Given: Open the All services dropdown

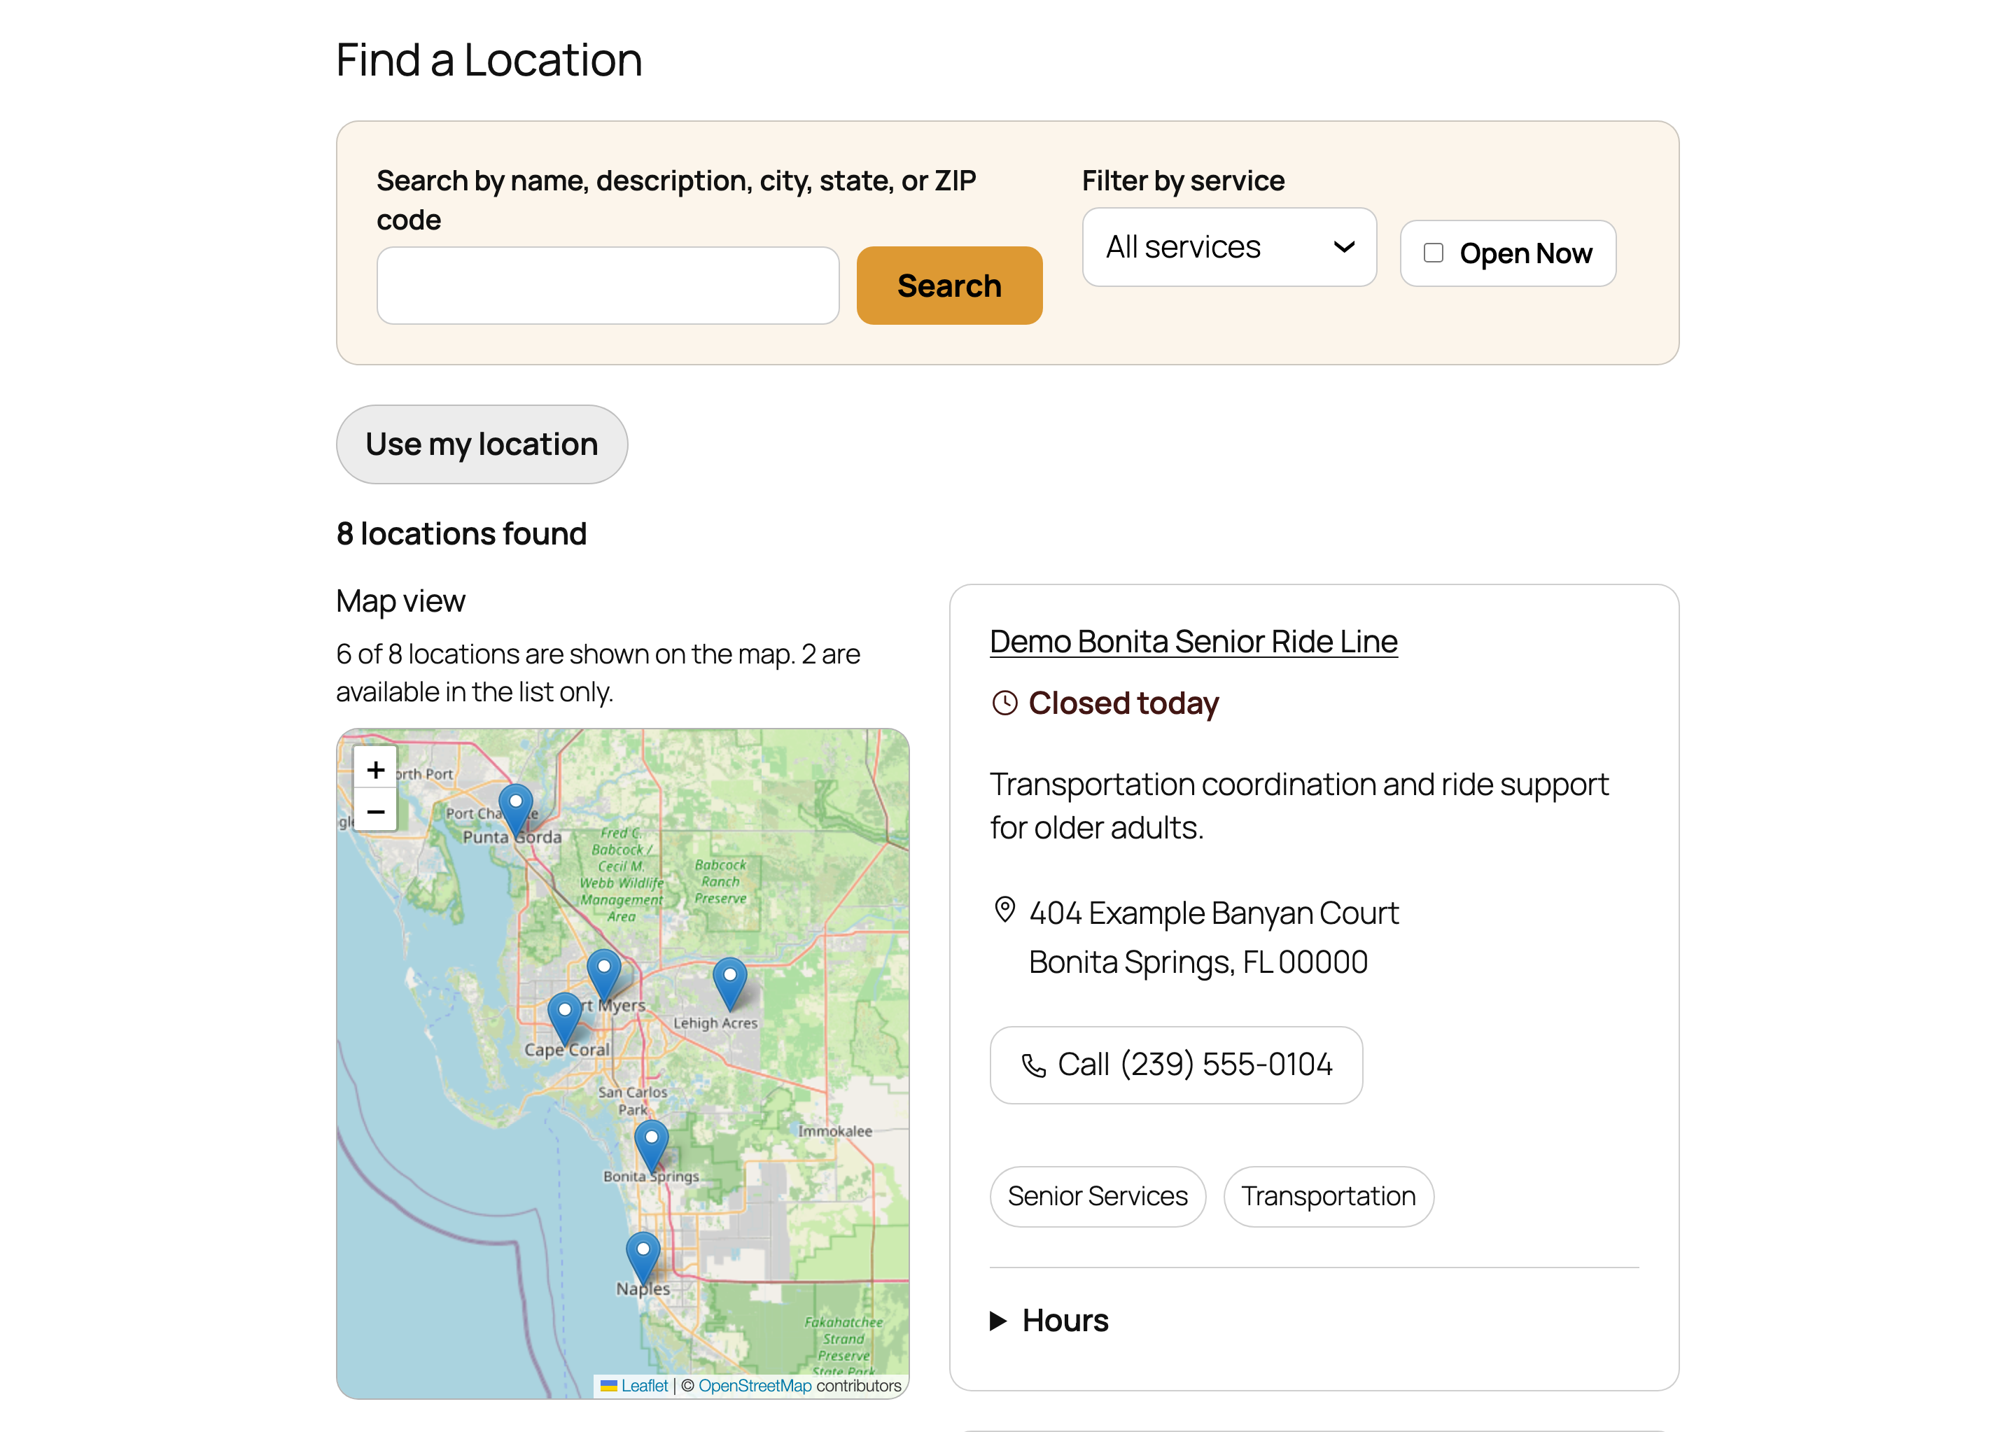Looking at the screenshot, I should pyautogui.click(x=1229, y=247).
